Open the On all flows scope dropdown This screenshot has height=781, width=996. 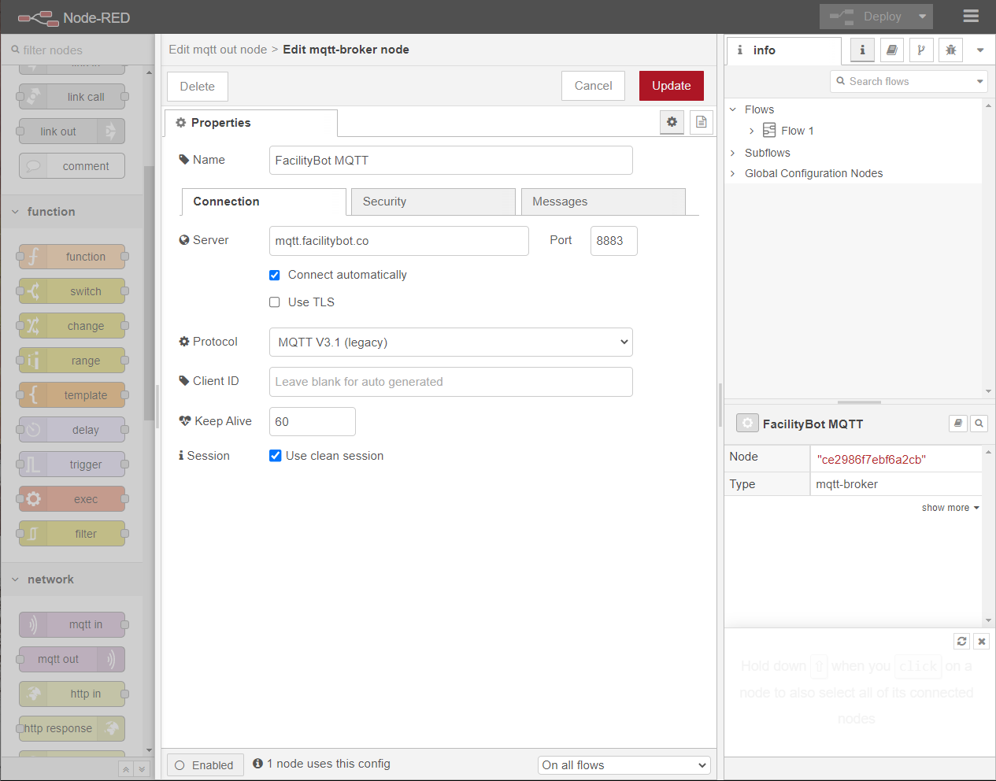coord(624,765)
